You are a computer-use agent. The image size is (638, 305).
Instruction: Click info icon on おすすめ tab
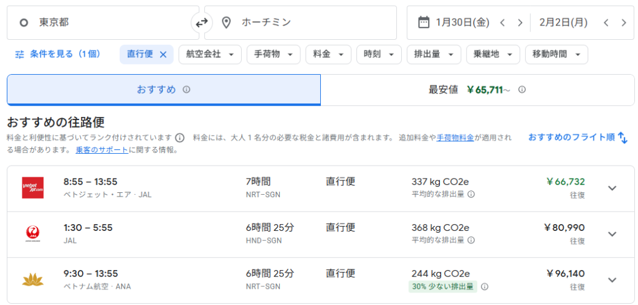186,90
